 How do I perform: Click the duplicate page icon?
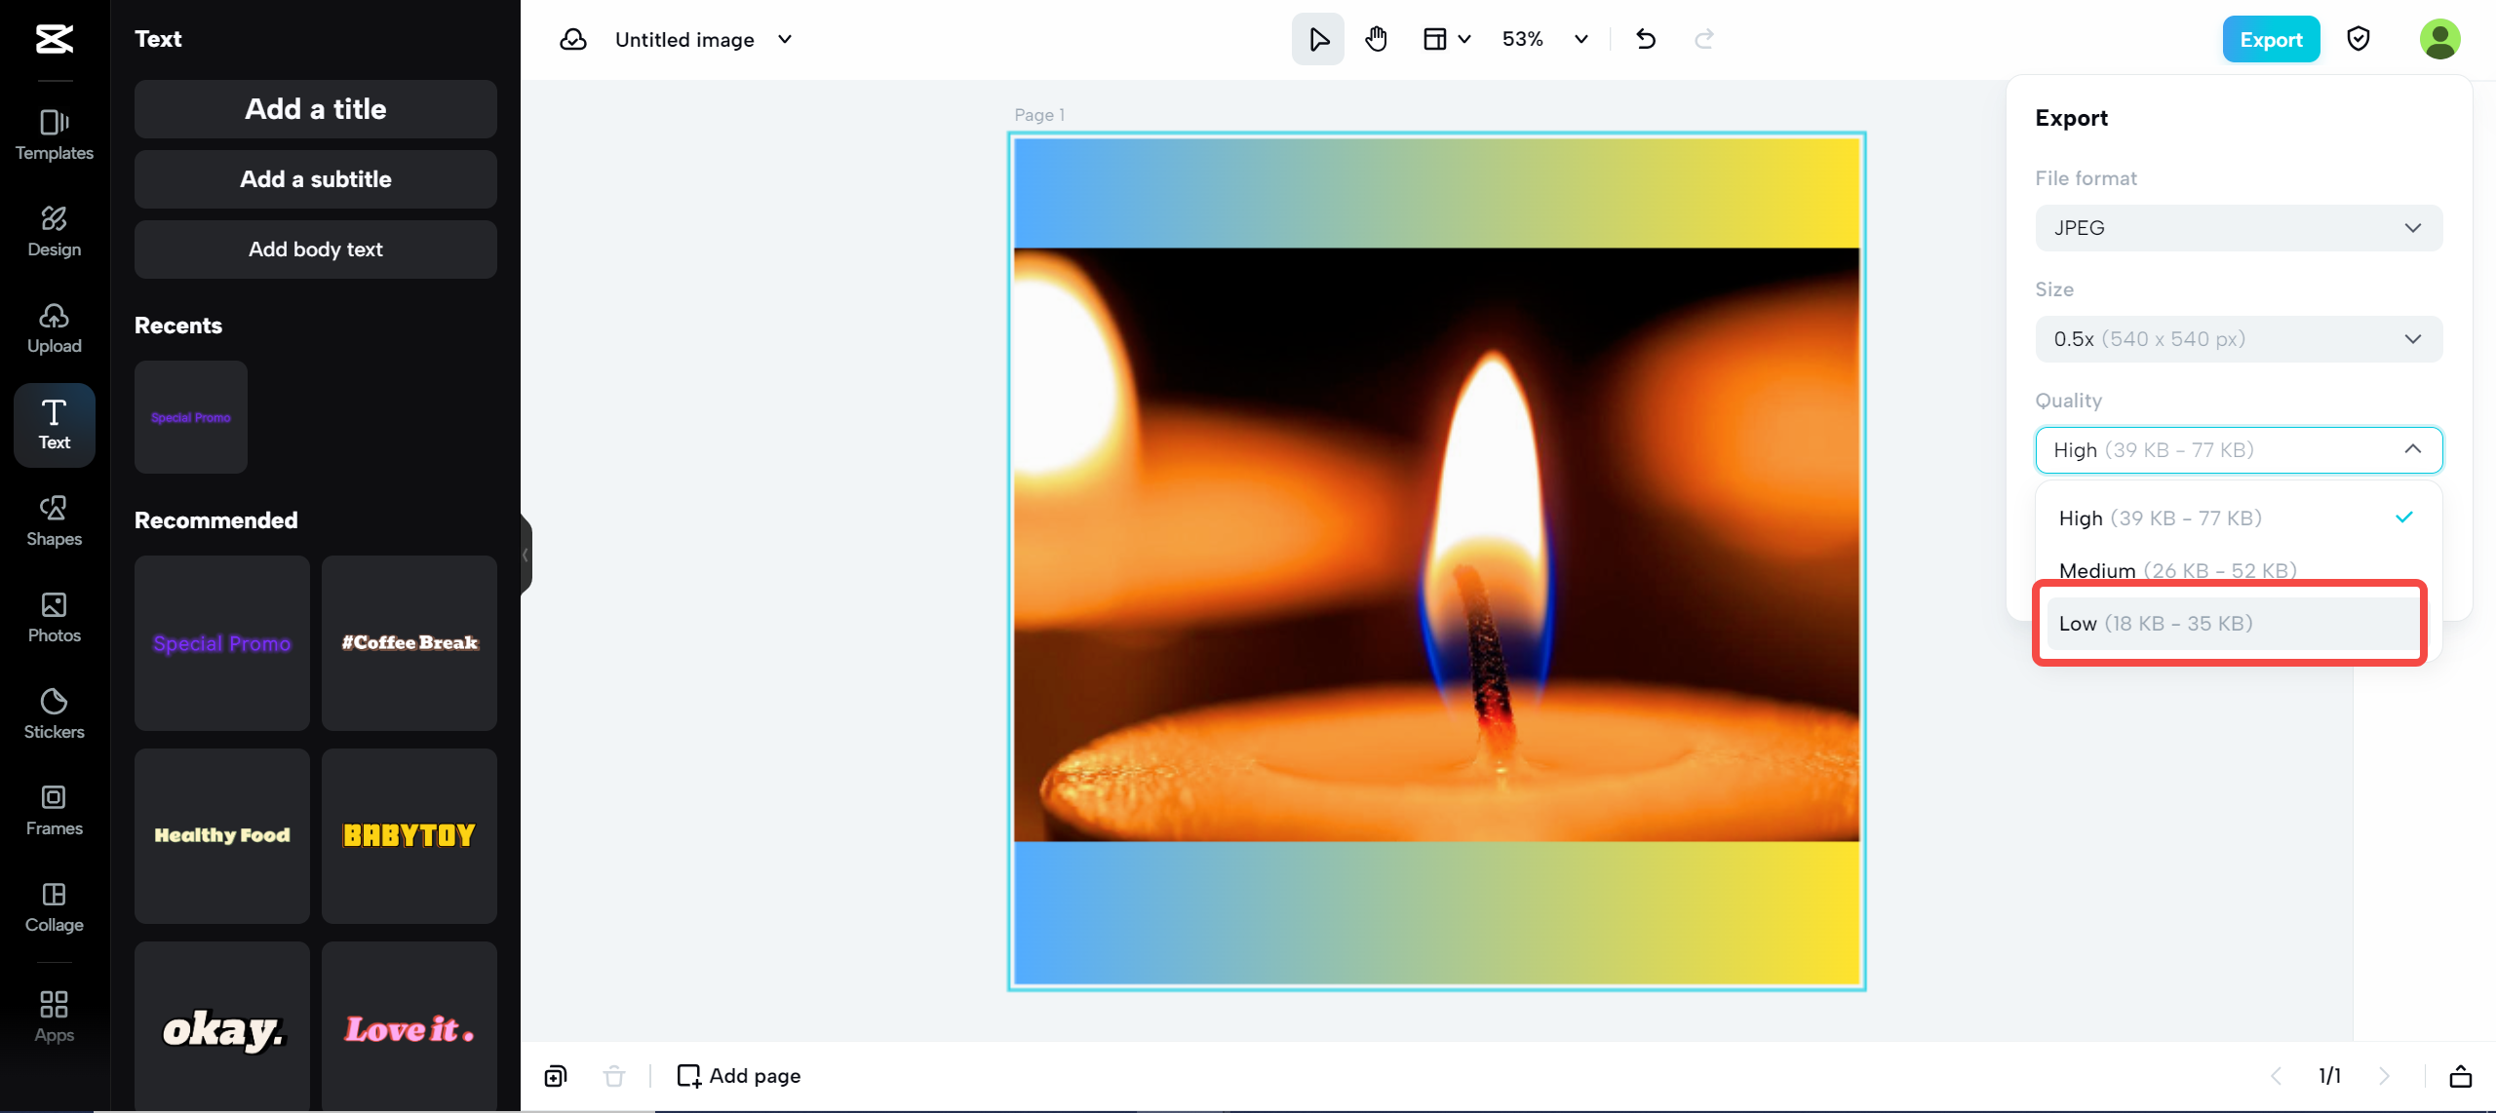tap(556, 1076)
